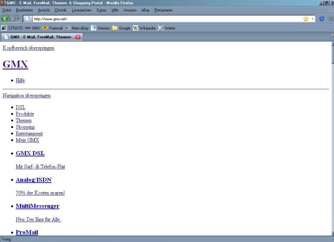Open the Shopping navigation link
The width and height of the screenshot is (334, 242).
coord(25,127)
